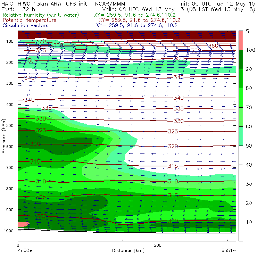Click the "Fcst: 32 h" text
This screenshot has width=257, height=257.
click(18, 9)
